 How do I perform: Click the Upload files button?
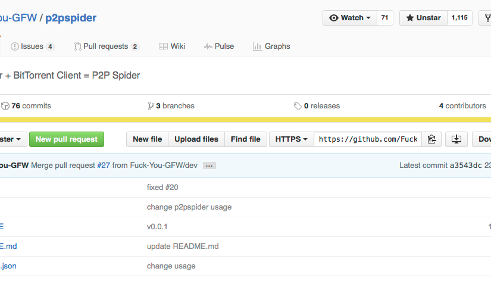[196, 139]
